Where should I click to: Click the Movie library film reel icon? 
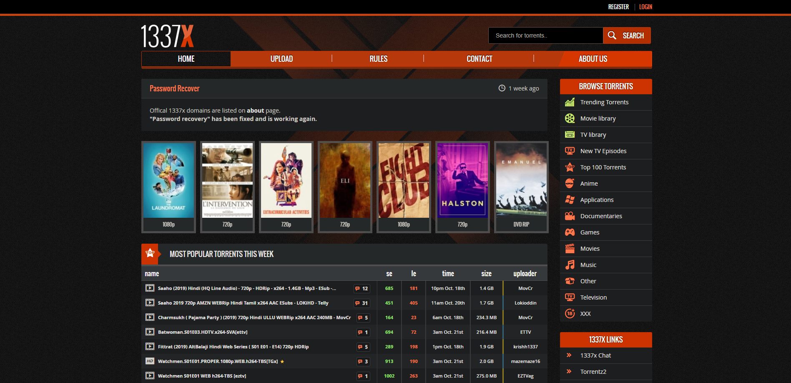point(570,118)
